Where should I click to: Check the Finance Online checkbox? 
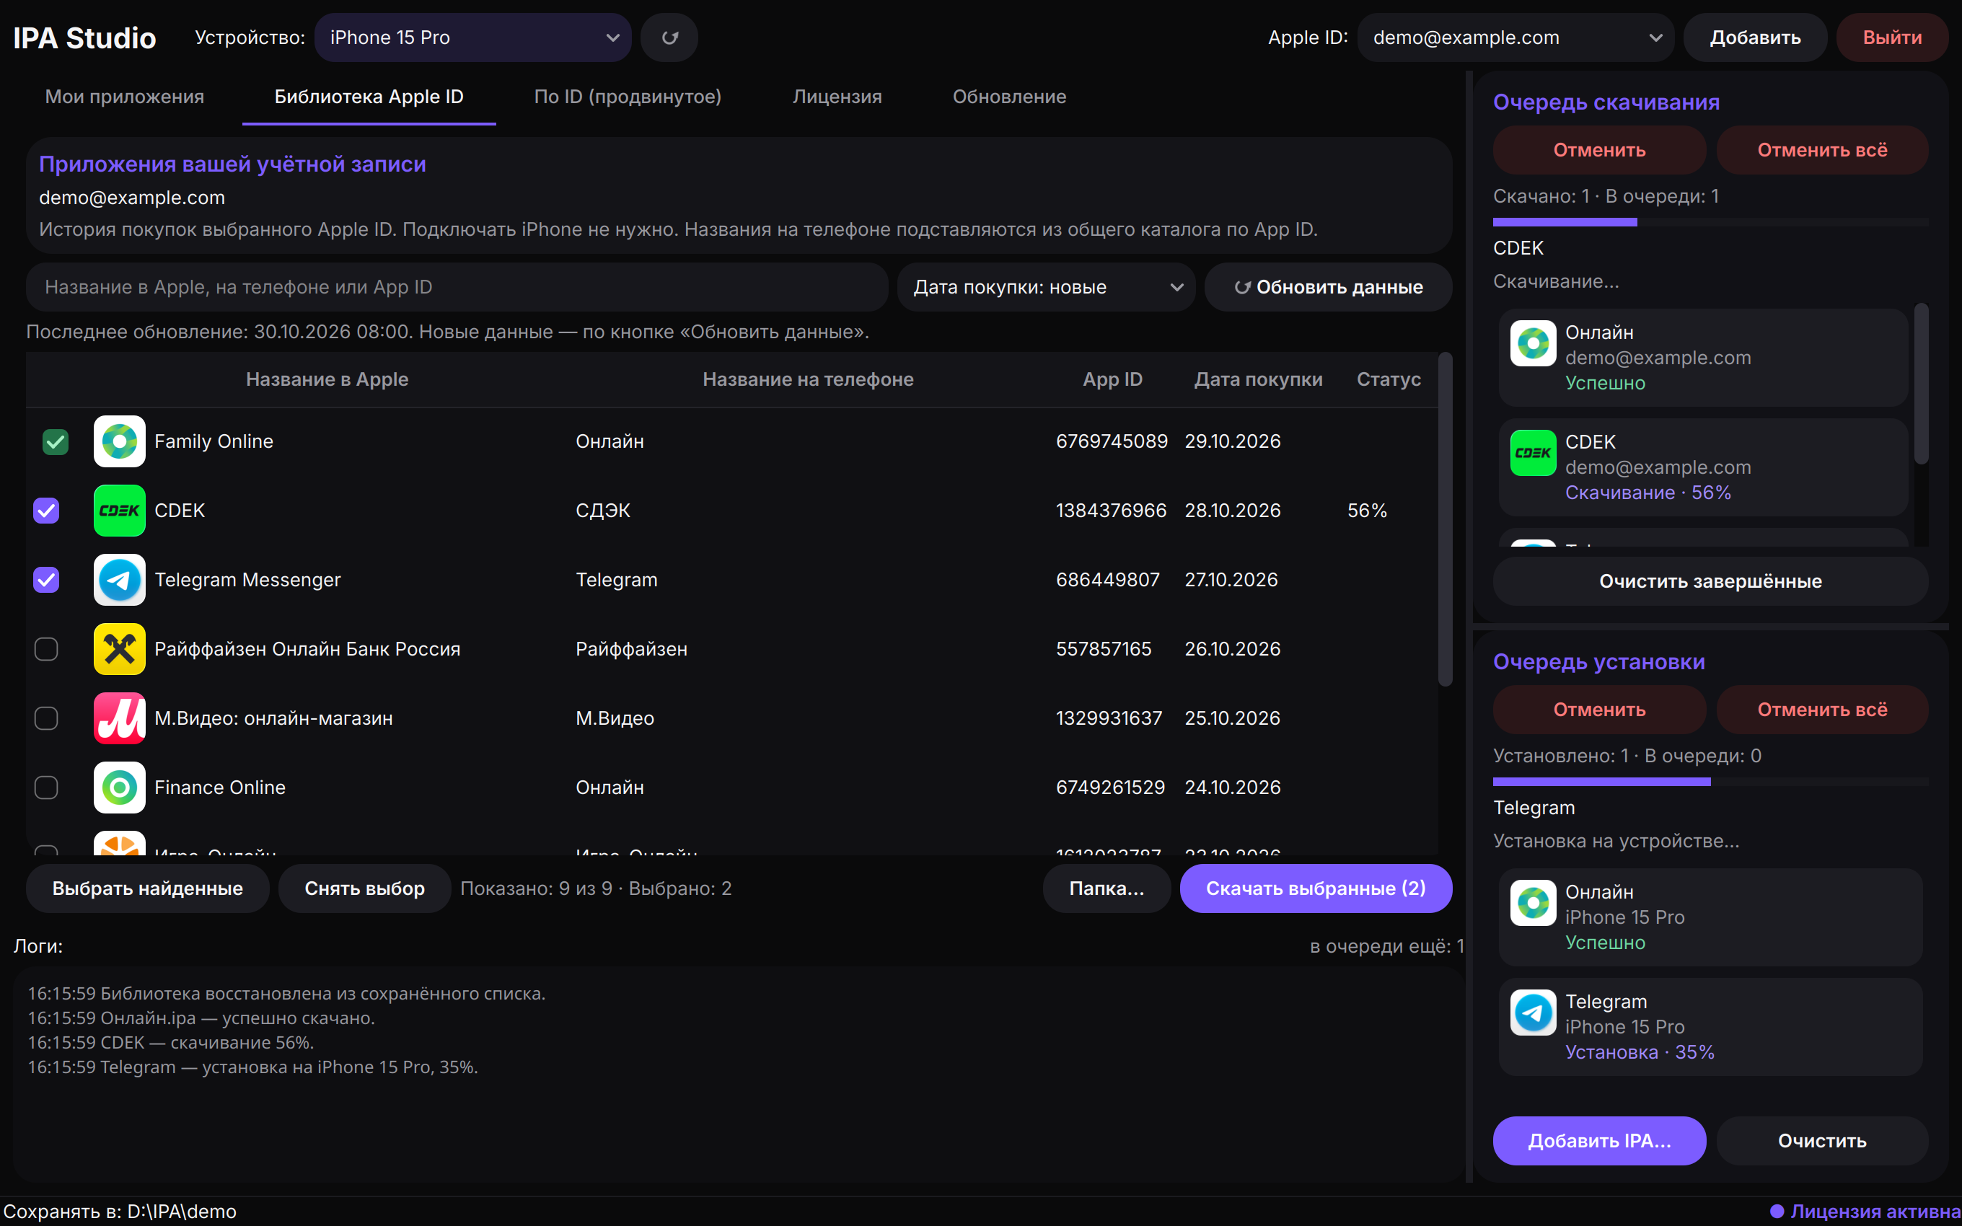pos(46,788)
